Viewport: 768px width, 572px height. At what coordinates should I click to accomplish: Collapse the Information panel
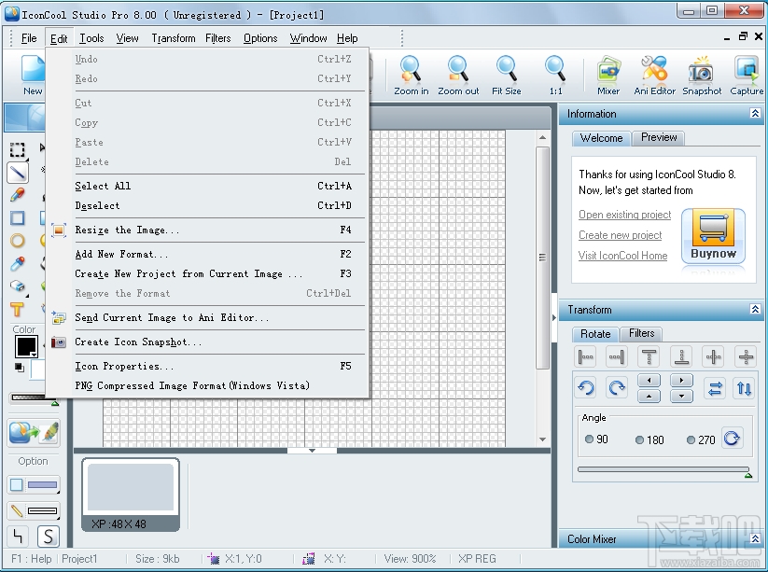pos(754,114)
